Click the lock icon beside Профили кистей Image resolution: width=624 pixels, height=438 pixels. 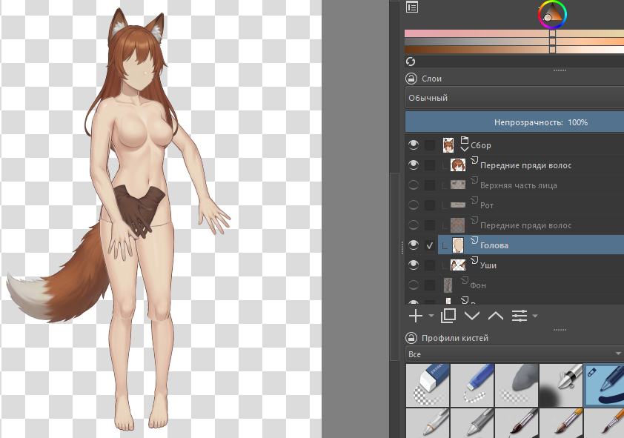(411, 338)
